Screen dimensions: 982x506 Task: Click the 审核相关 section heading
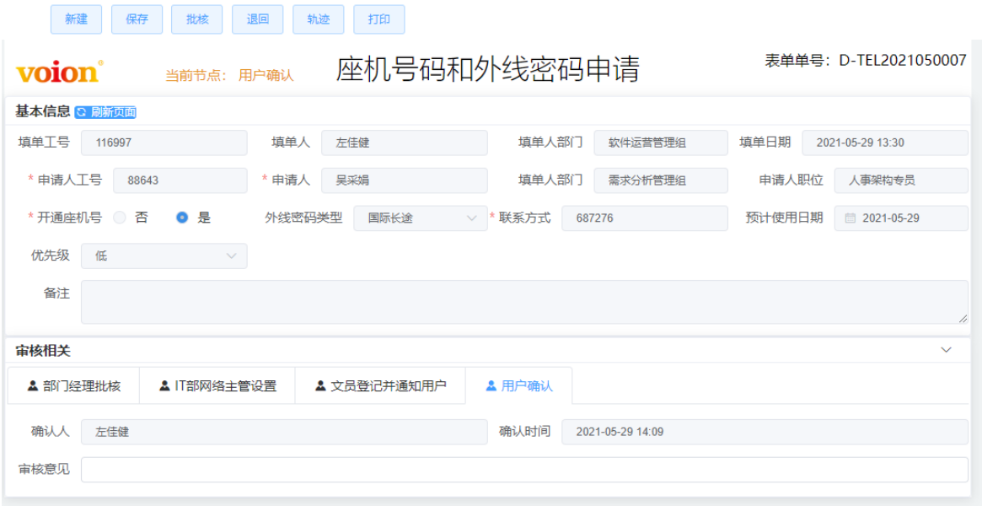[x=43, y=351]
